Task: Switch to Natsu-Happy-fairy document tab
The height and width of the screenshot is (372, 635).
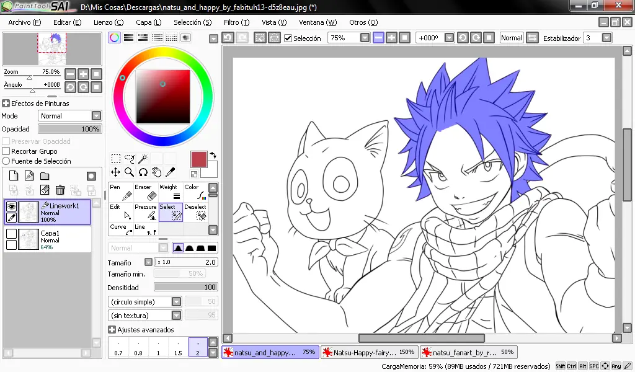Action: point(369,352)
